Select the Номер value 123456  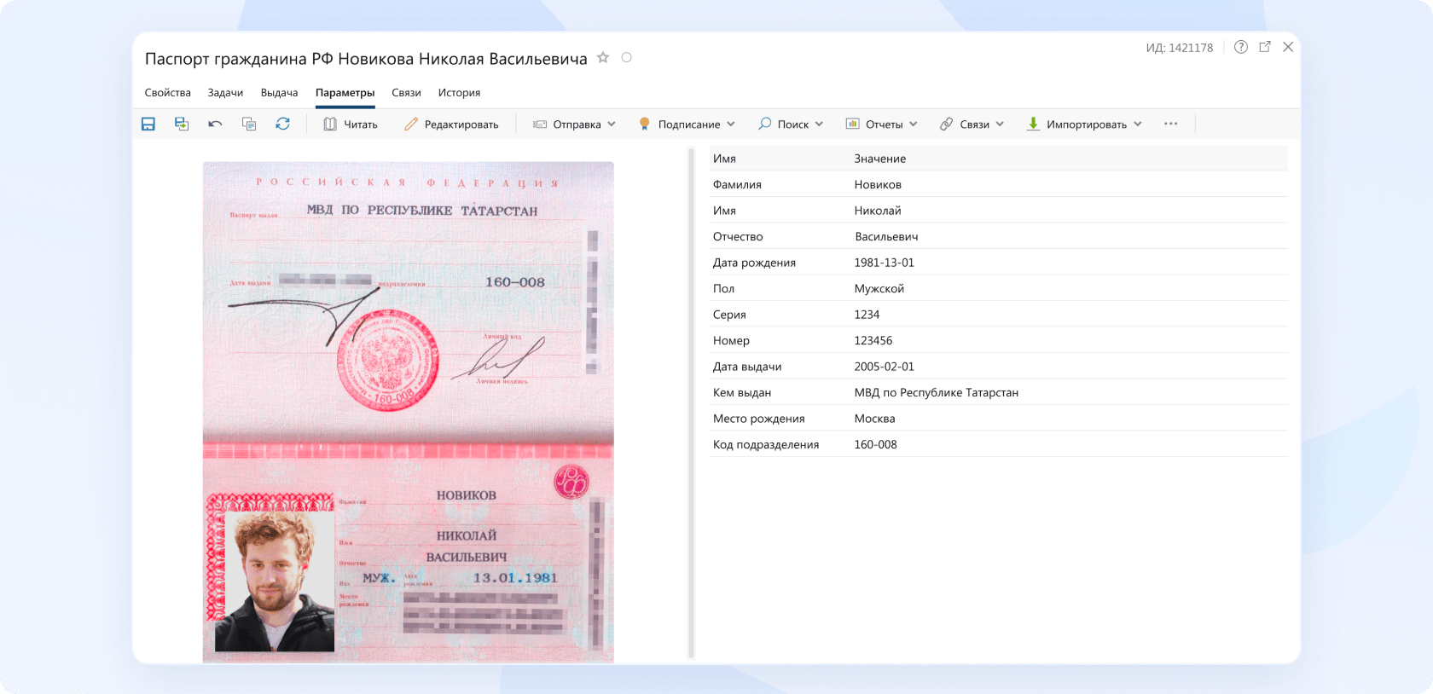point(873,340)
